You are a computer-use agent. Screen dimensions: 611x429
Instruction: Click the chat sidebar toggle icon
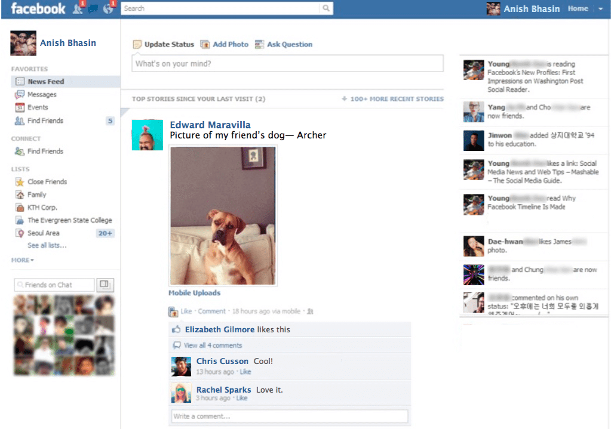105,285
